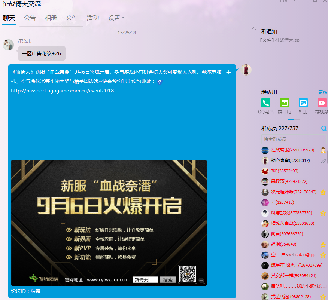Select member 糖心裹蜜(87238317) by name

[290, 160]
